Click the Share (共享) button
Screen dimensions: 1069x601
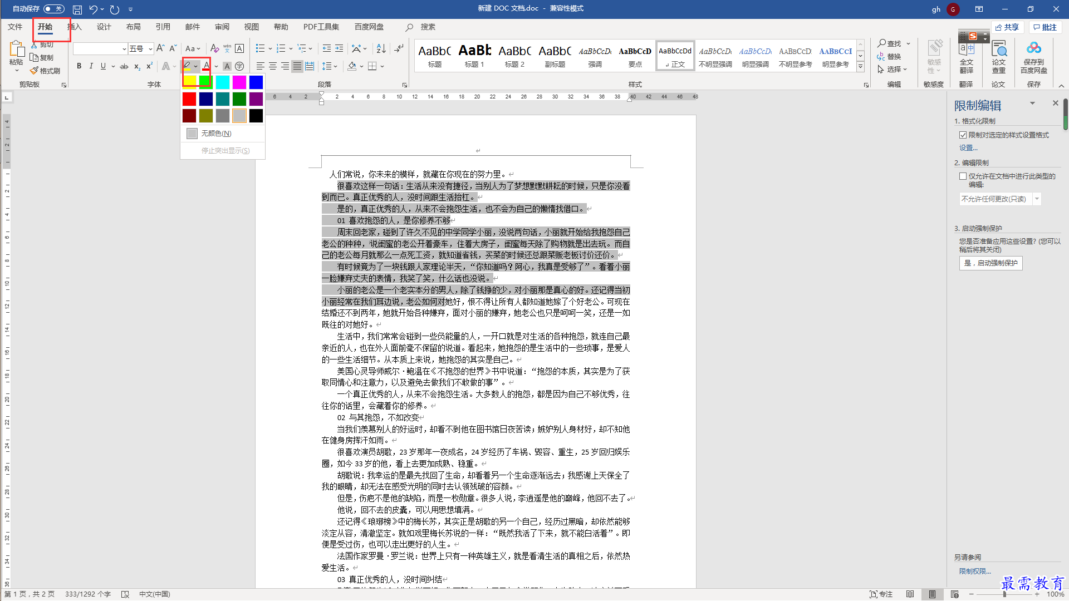pos(1007,27)
